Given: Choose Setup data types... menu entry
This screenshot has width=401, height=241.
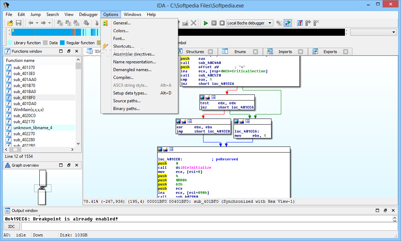Looking at the screenshot, I should click(x=139, y=93).
